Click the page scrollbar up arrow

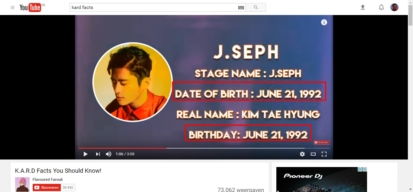coord(410,3)
